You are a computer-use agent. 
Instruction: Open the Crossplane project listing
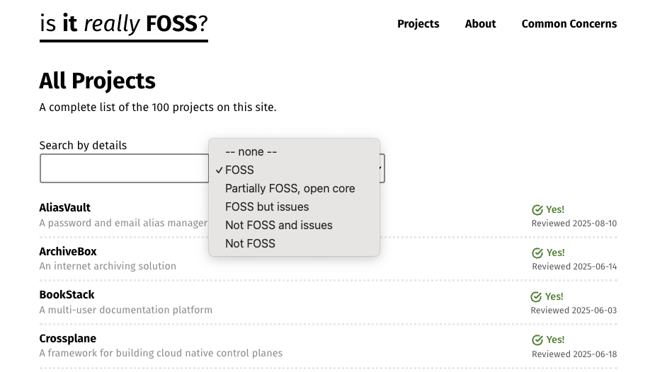click(68, 339)
